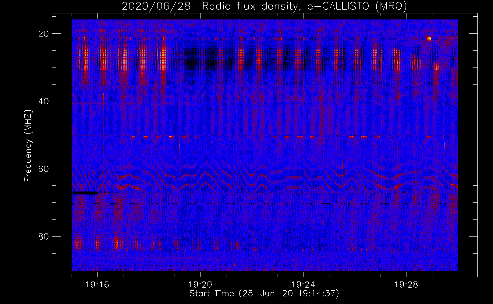The width and height of the screenshot is (493, 304).
Task: Click the bright yellow burst near 19:29
Action: point(429,38)
